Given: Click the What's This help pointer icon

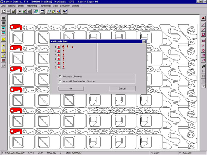Looking at the screenshot, I should coord(65,11).
